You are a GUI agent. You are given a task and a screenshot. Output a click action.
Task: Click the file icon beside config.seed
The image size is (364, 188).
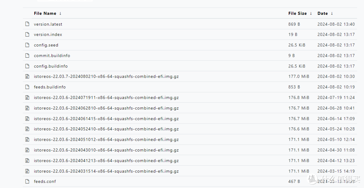click(27, 45)
